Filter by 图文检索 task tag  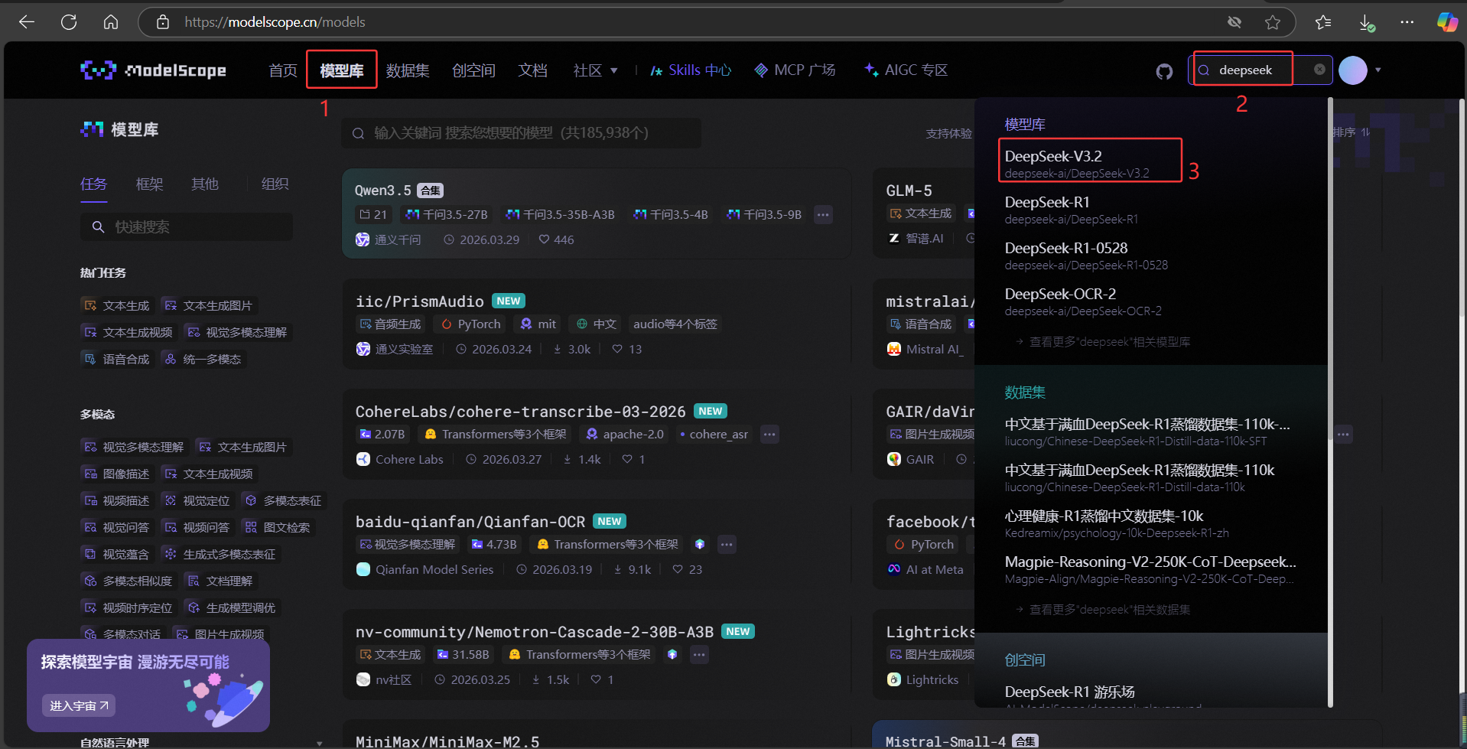pos(278,527)
